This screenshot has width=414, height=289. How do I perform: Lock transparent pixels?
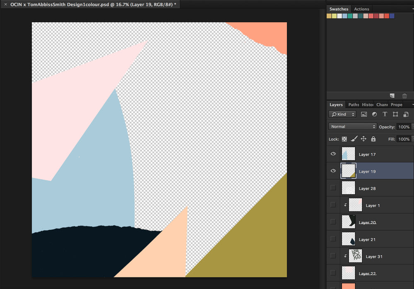[344, 139]
